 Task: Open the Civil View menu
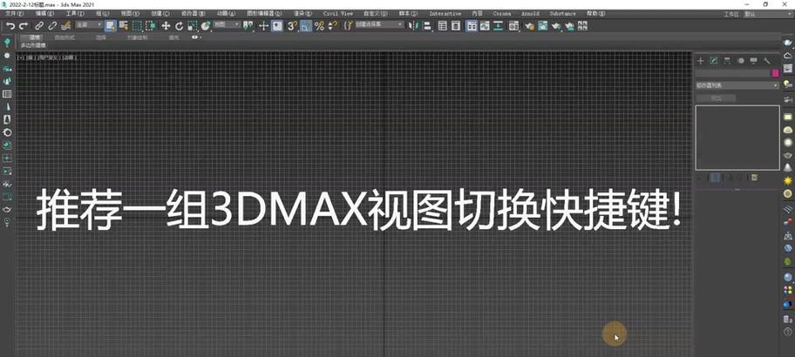(337, 14)
